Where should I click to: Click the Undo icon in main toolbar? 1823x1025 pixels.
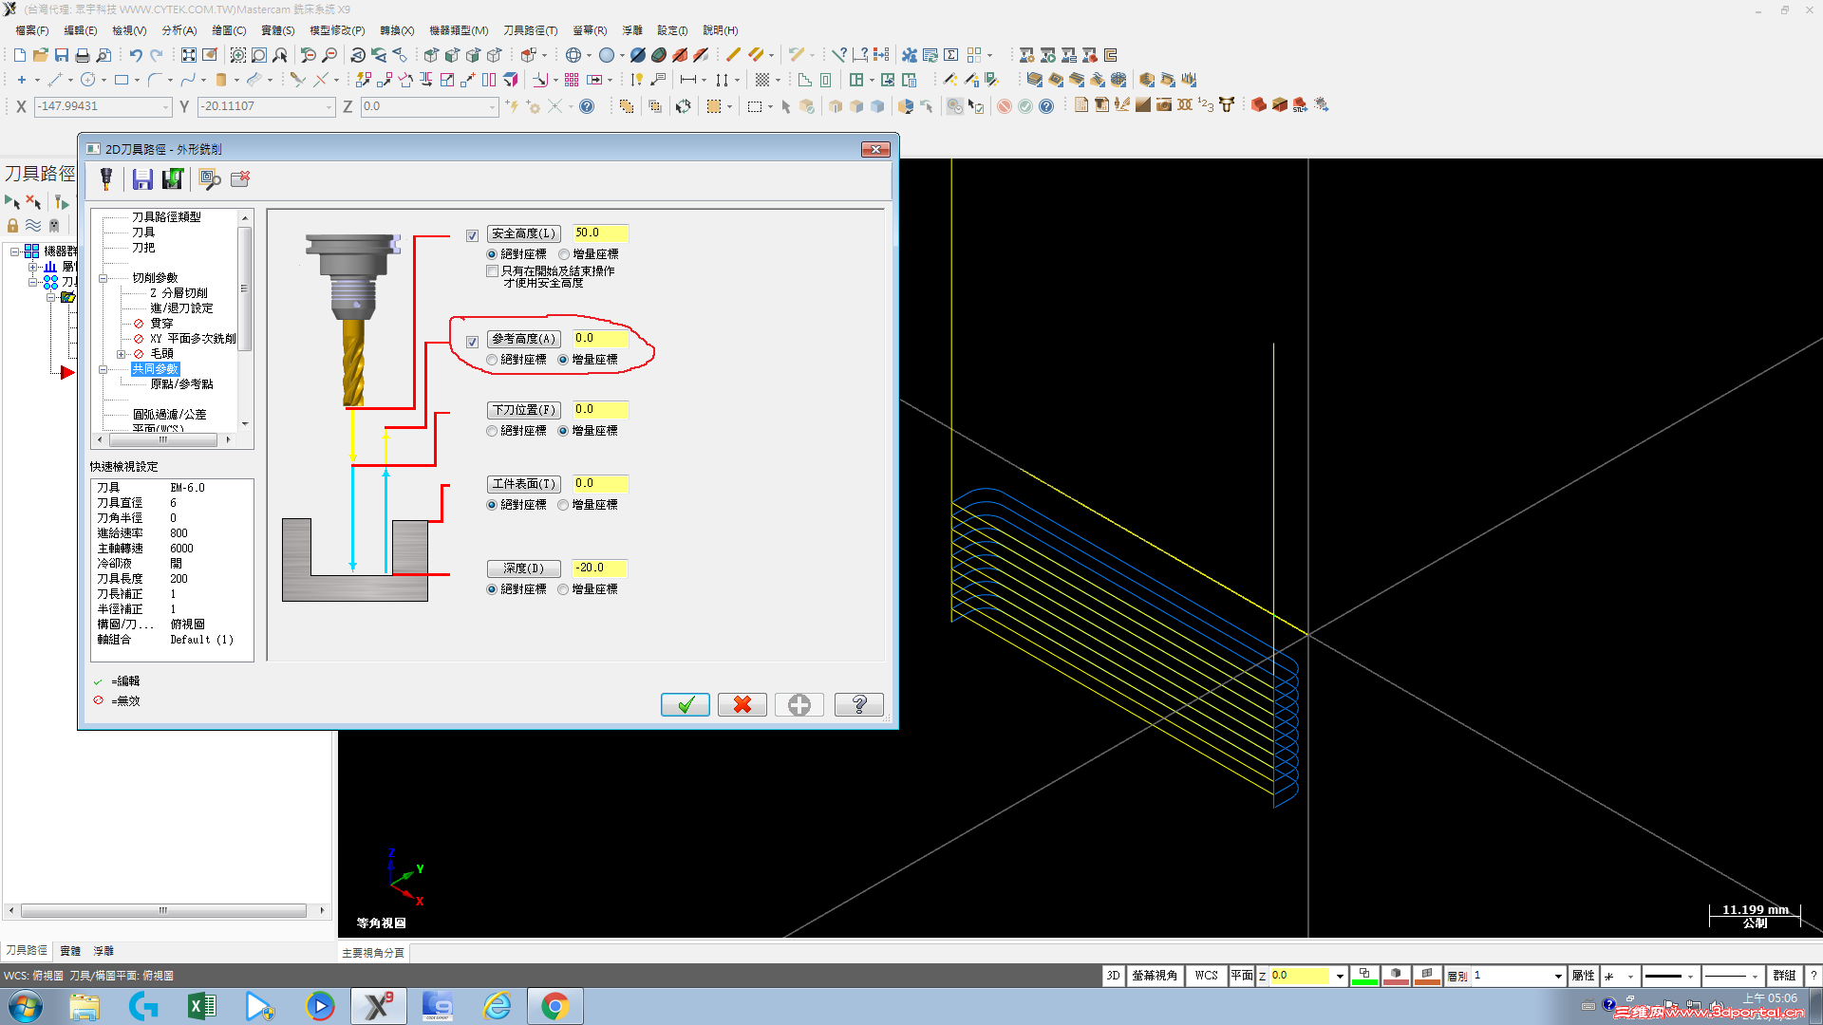click(x=136, y=55)
